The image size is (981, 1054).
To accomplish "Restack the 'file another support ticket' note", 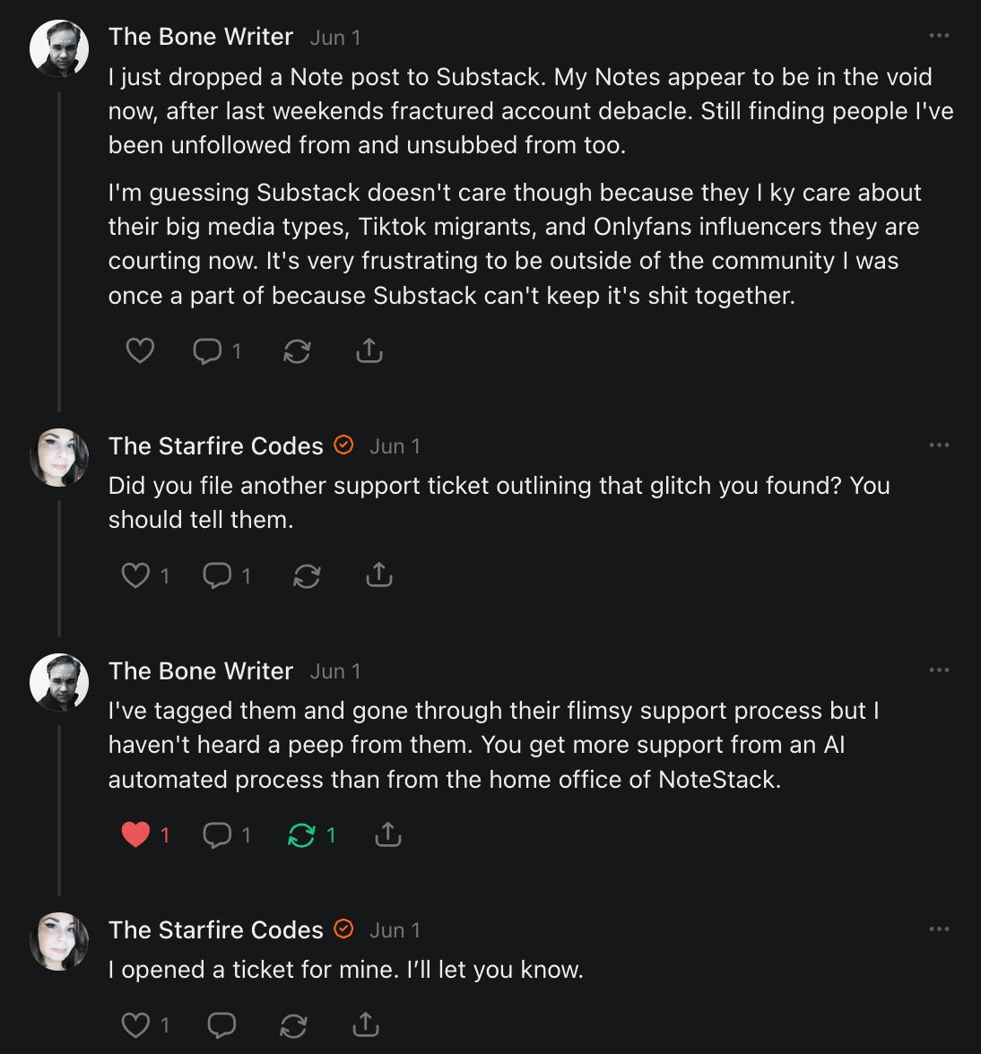I will click(307, 576).
